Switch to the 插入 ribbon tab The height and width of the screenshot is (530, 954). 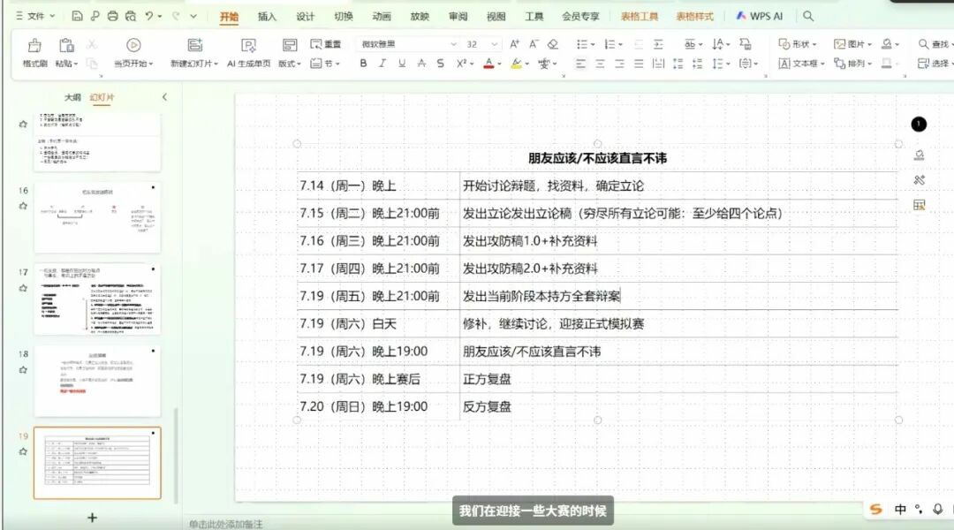267,16
